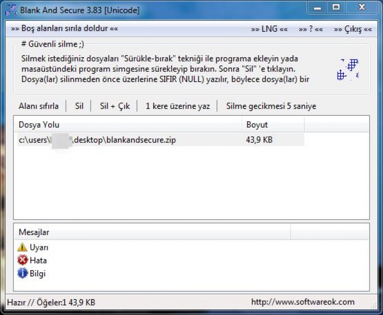Close the Blank And Secure window
This screenshot has height=315, width=383.
coord(362,7)
